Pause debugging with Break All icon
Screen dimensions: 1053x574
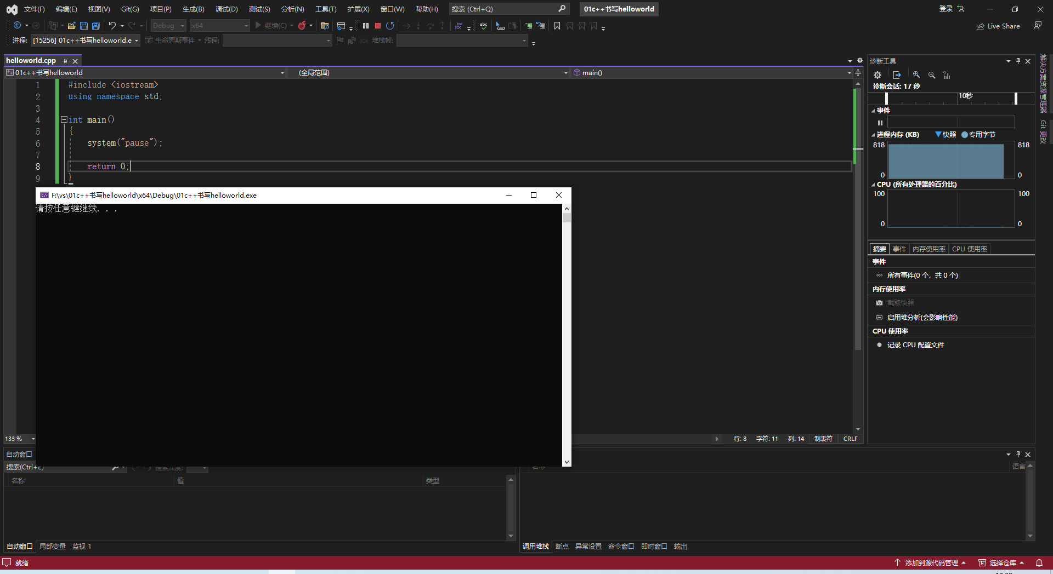(366, 26)
